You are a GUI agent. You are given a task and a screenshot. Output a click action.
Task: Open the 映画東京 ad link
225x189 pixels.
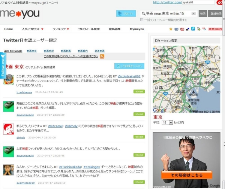click(x=32, y=51)
